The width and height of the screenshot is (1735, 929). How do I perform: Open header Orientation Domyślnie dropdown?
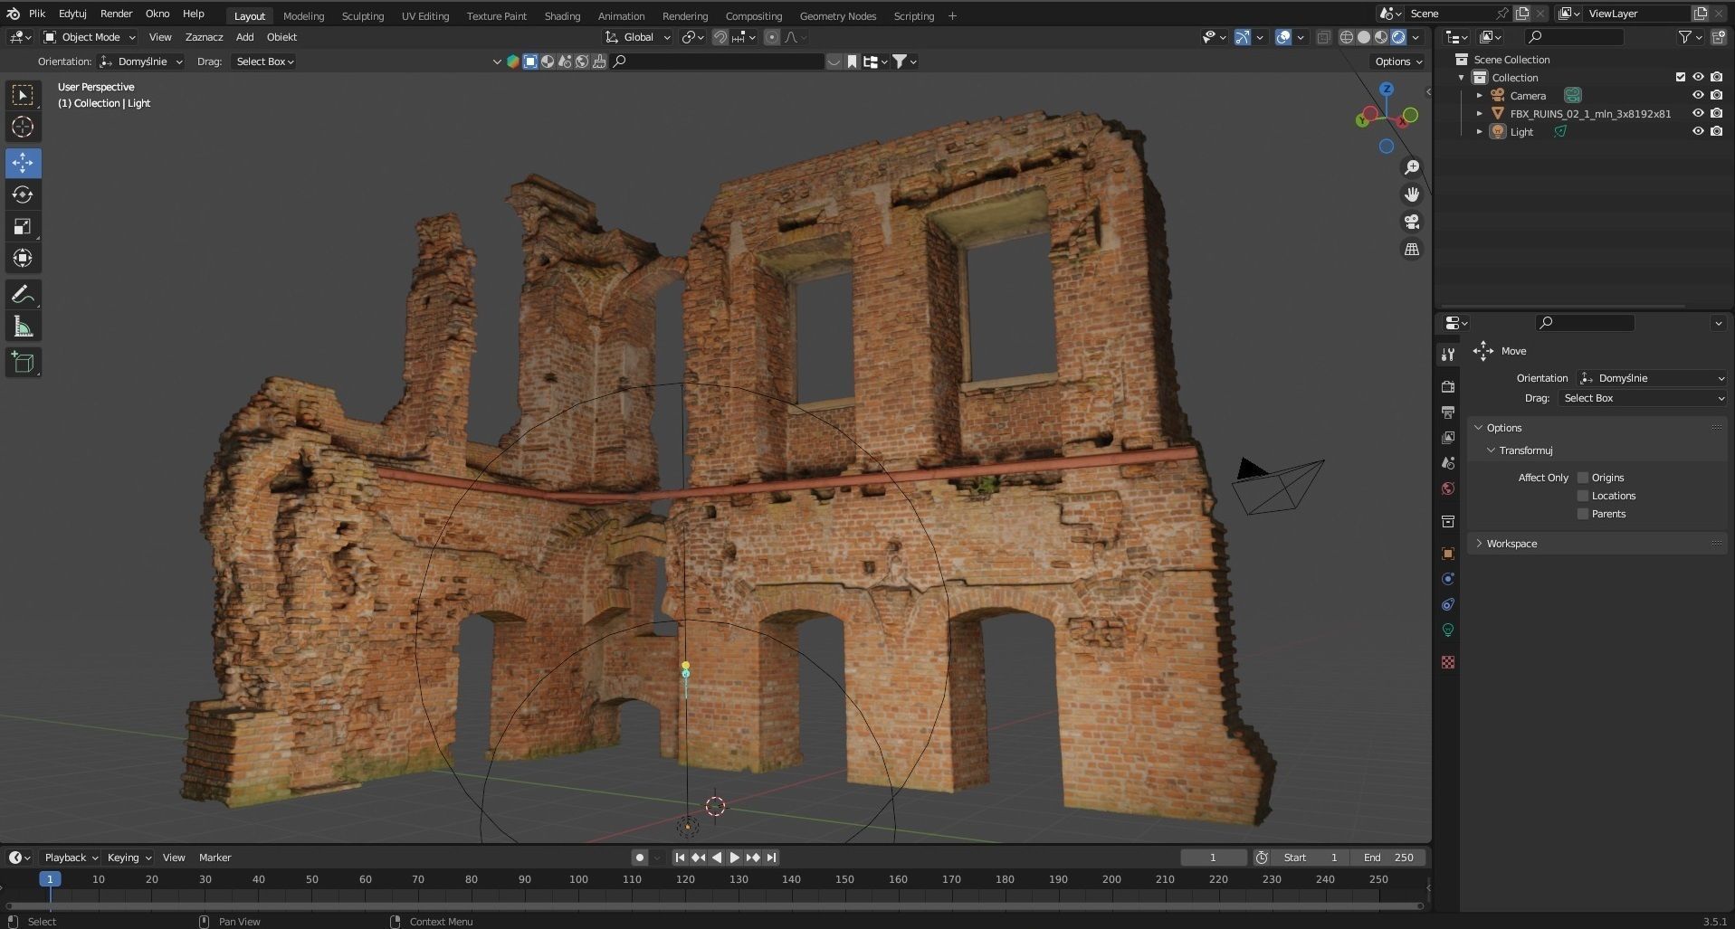click(140, 62)
